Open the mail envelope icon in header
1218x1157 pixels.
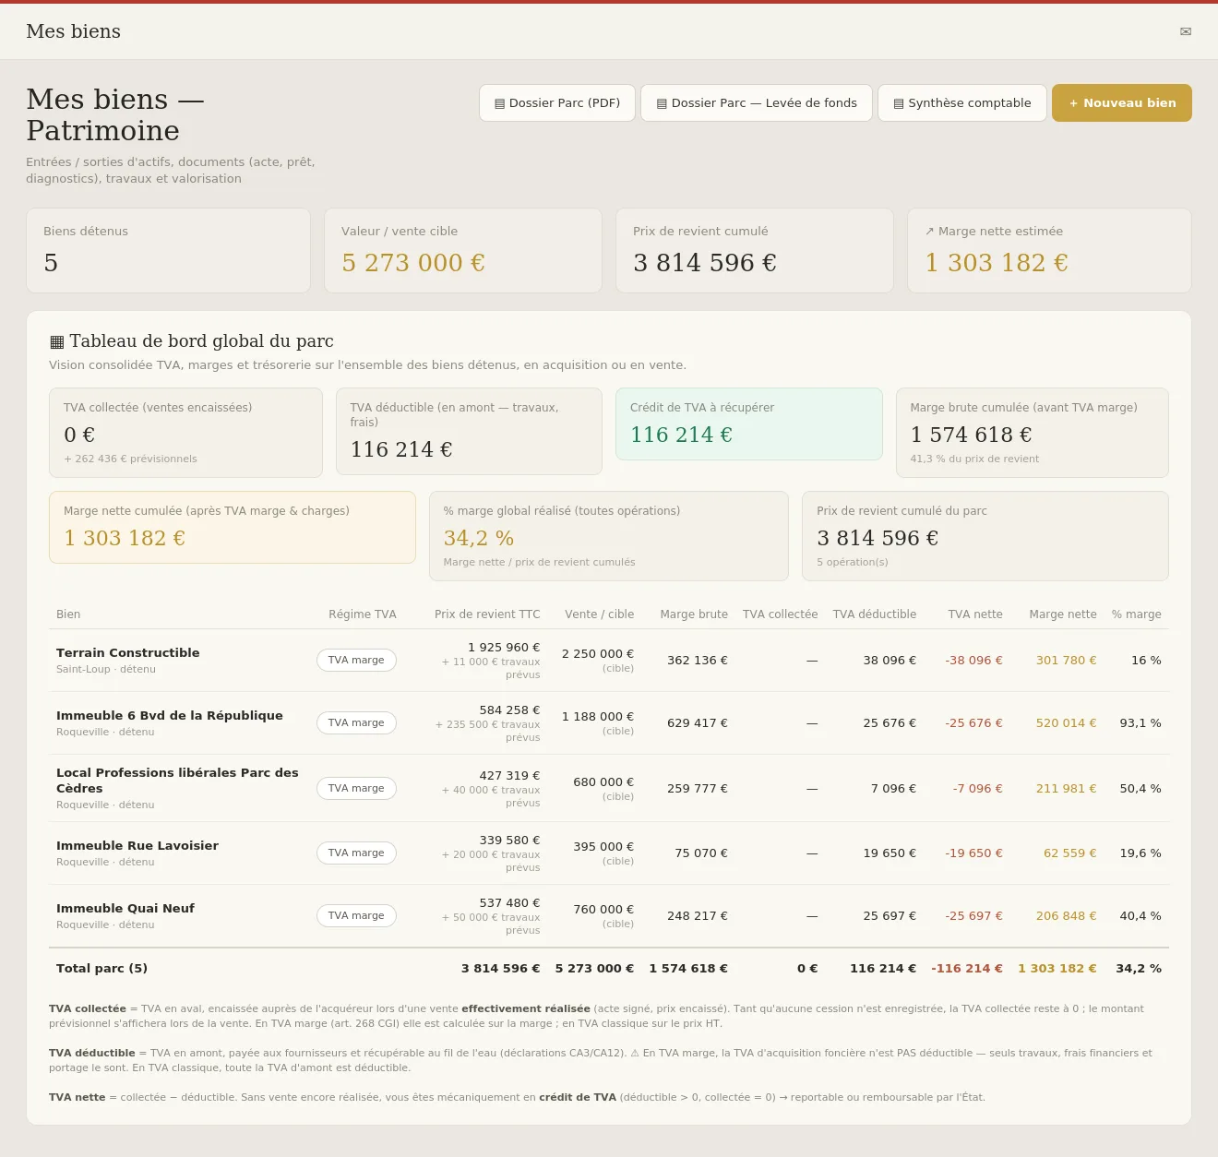click(1186, 31)
